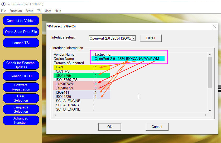Click the horizontal scroll-left arrow
Image resolution: width=221 pixels, height=143 pixels.
coord(55,115)
